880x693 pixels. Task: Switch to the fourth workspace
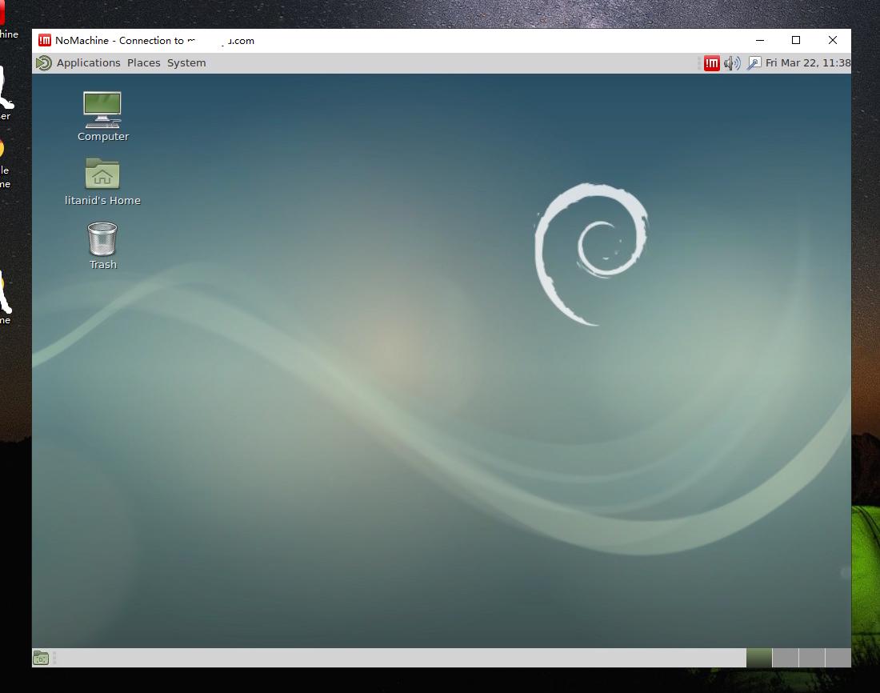[838, 658]
